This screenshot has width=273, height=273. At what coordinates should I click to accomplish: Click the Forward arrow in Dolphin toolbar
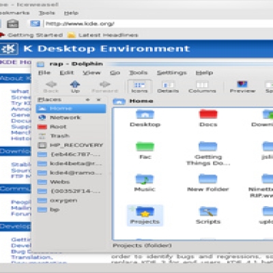[104, 87]
